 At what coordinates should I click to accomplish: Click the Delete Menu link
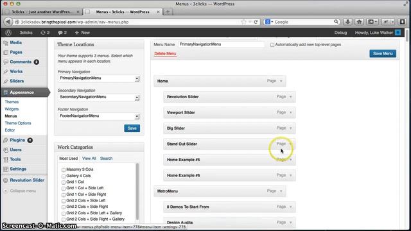(x=165, y=54)
